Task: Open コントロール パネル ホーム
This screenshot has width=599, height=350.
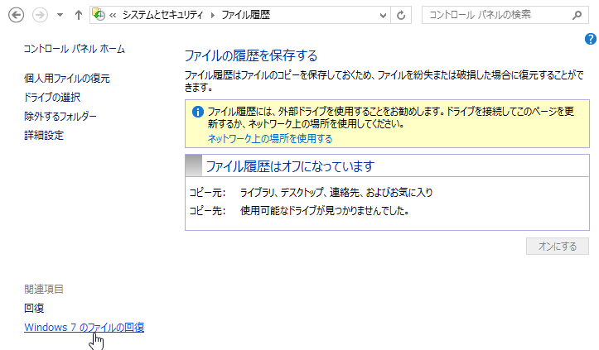Action: pos(75,49)
